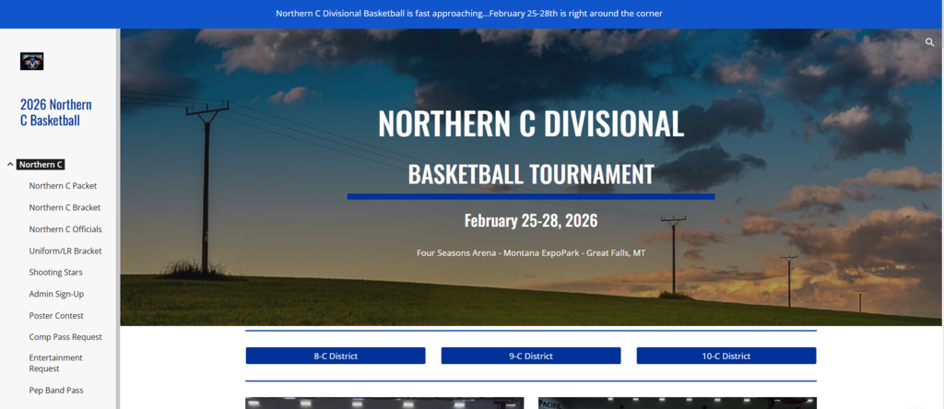This screenshot has width=944, height=409.
Task: Go to Northern C Bracket page
Action: (x=65, y=207)
